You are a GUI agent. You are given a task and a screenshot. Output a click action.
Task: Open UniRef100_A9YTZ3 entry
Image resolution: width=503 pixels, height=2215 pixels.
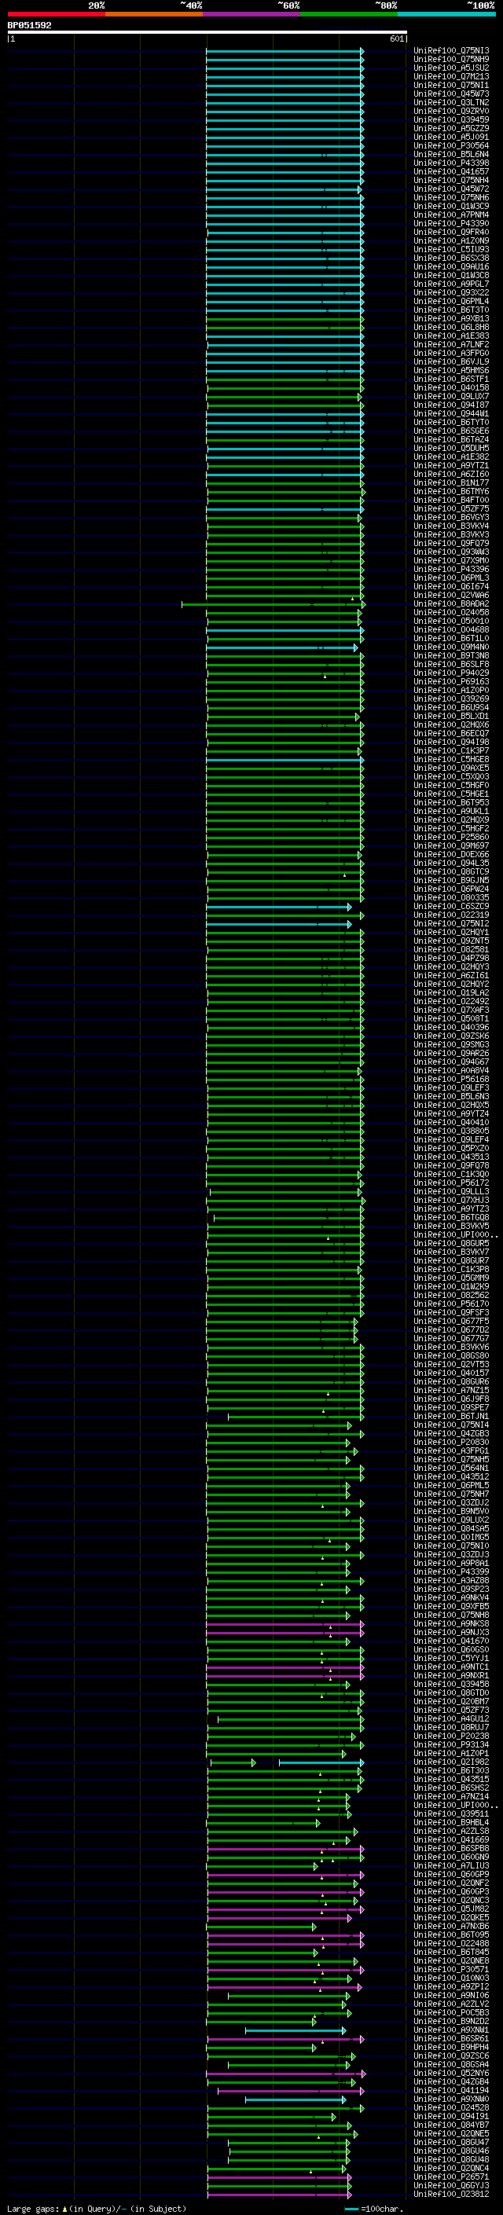coord(451,1208)
